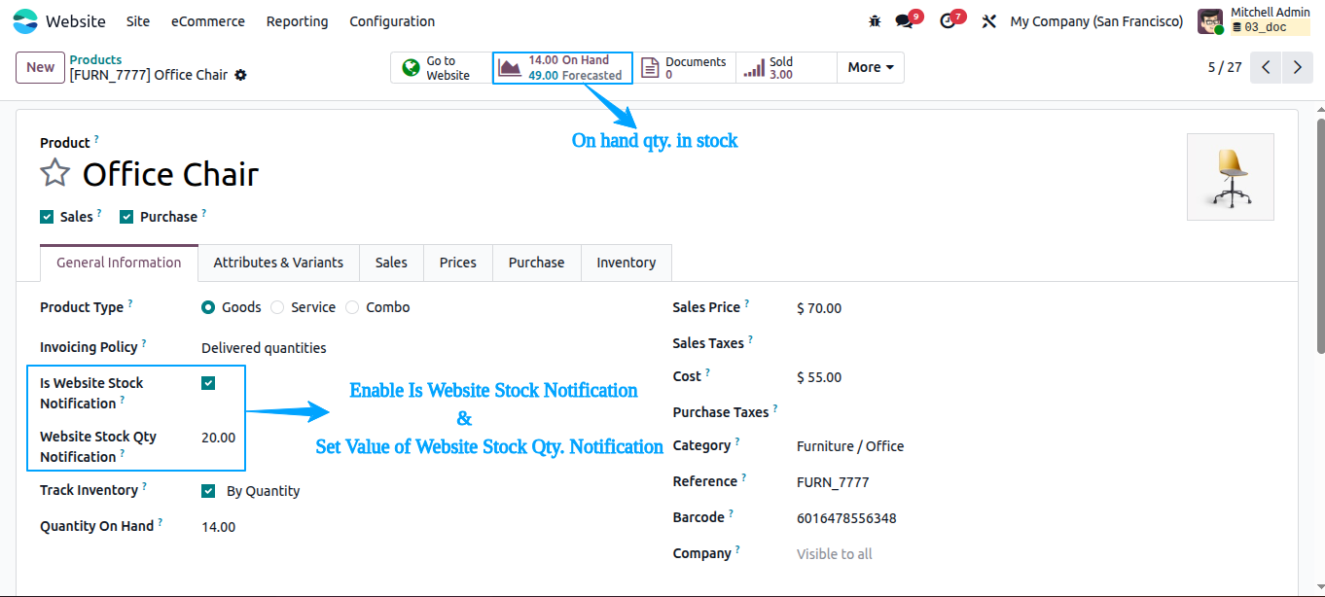Click the gear icon beside Office Chair breadcrumb

(240, 75)
